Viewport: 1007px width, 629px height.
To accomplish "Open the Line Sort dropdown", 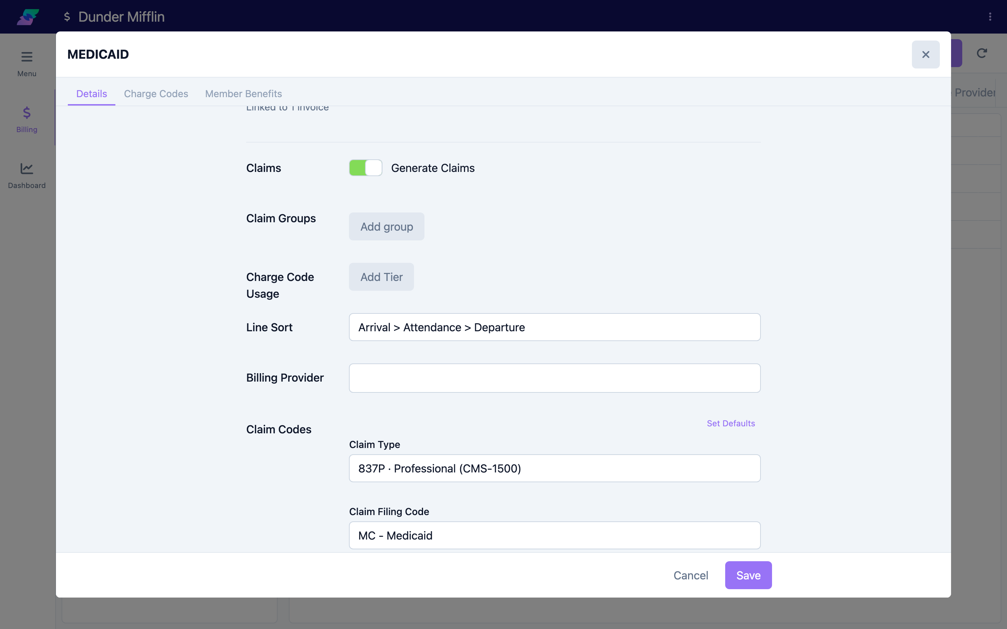I will 554,327.
